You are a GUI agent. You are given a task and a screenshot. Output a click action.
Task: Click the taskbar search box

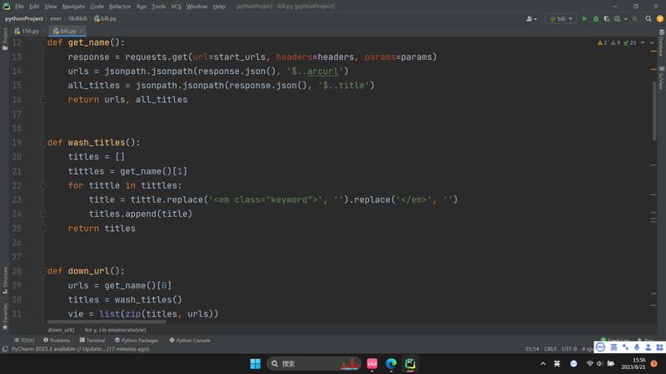(314, 364)
